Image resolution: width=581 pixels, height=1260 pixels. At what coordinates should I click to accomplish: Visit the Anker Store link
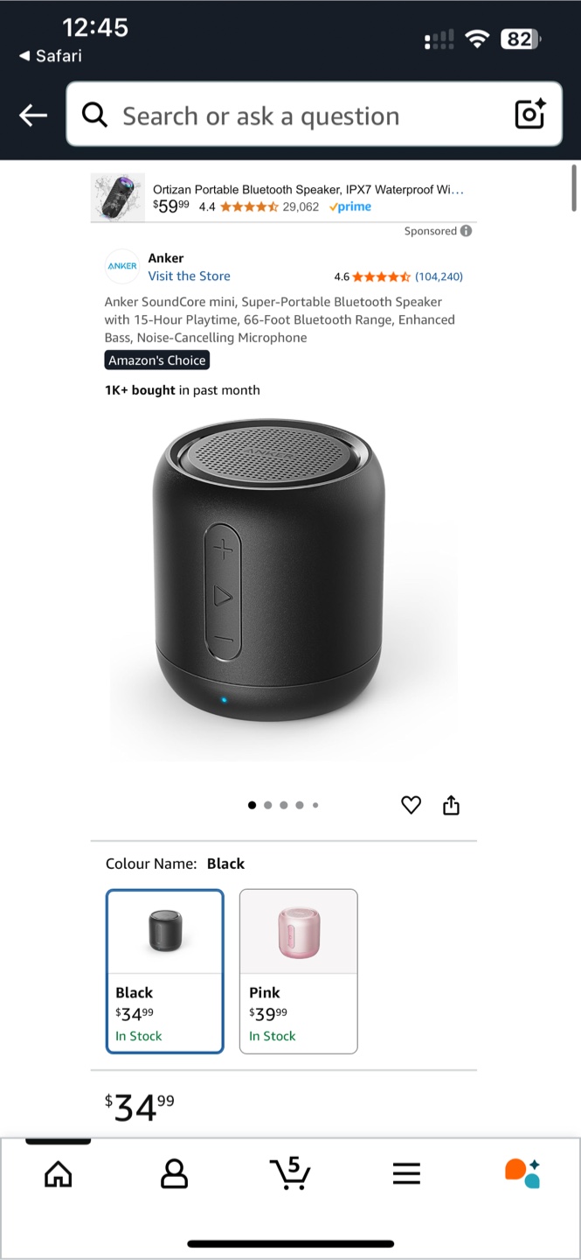(189, 276)
